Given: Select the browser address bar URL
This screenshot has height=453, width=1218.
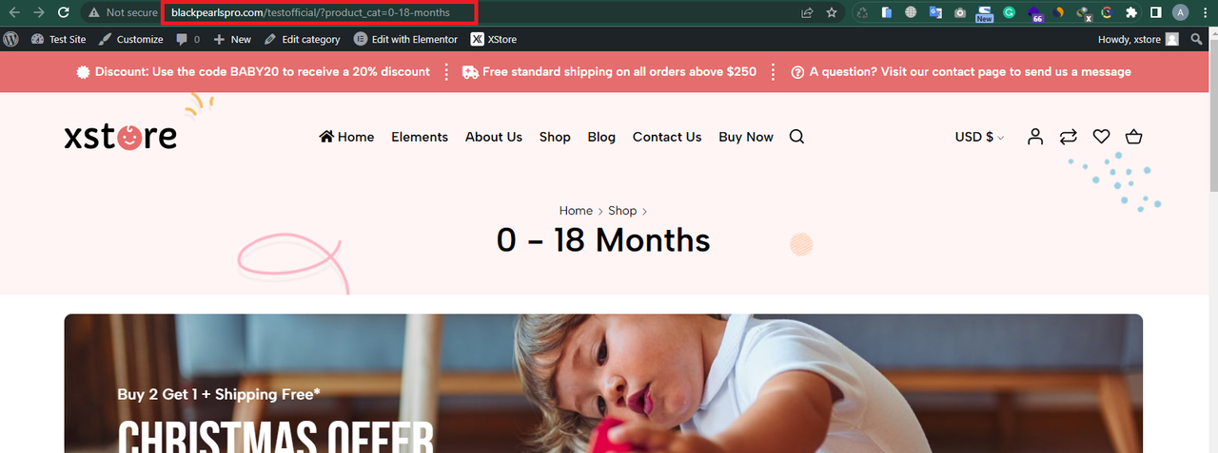Looking at the screenshot, I should pos(319,12).
